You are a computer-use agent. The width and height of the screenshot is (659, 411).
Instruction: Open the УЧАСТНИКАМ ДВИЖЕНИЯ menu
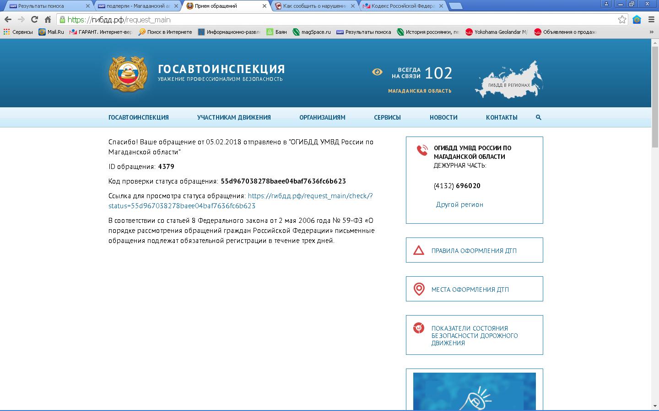click(x=234, y=117)
